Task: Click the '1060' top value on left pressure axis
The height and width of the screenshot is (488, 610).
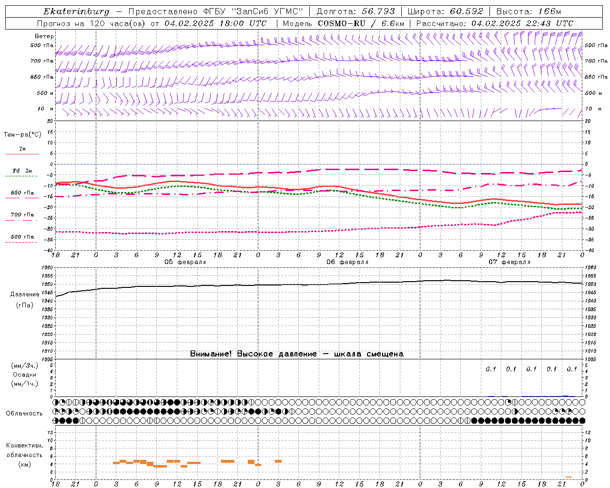Action: 48,268
